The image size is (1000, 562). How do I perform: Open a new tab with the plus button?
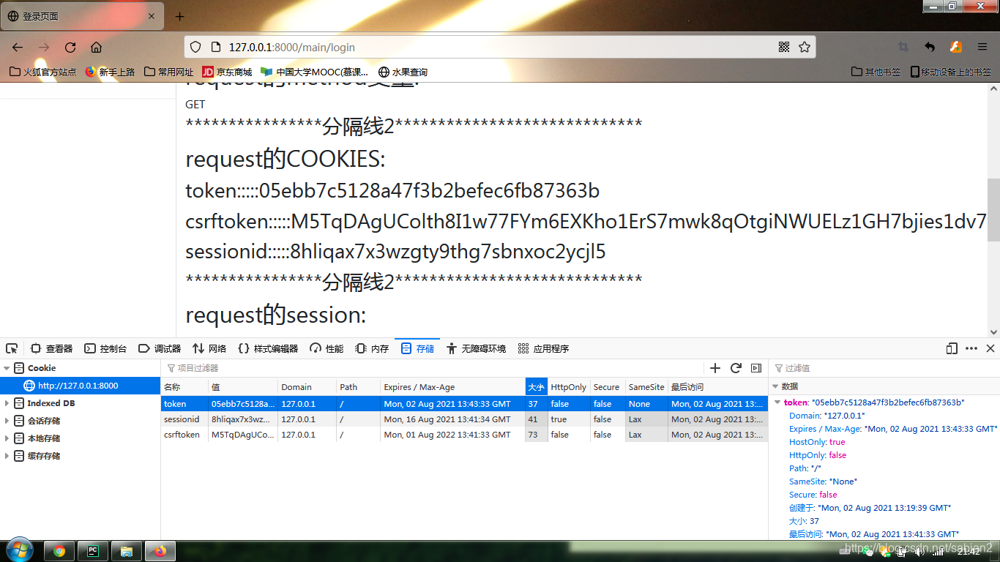pyautogui.click(x=180, y=16)
